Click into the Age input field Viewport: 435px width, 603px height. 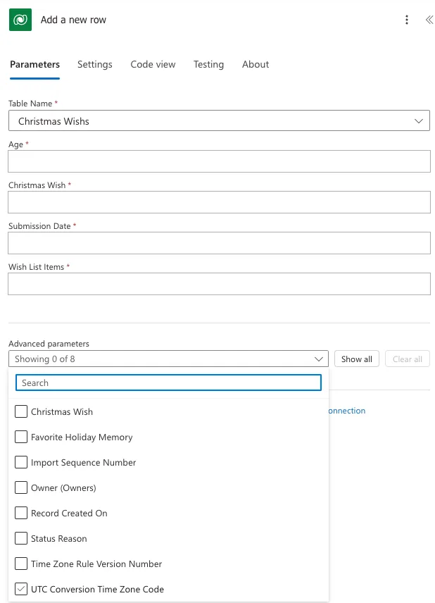coord(219,161)
